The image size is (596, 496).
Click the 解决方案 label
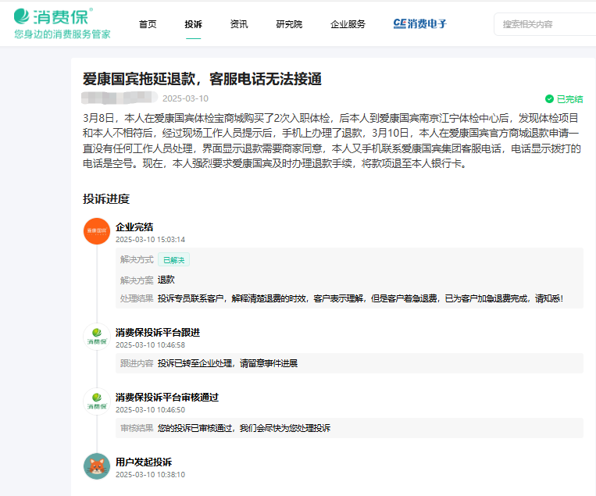(137, 280)
